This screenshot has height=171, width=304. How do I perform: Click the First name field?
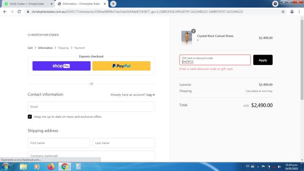coord(59,143)
